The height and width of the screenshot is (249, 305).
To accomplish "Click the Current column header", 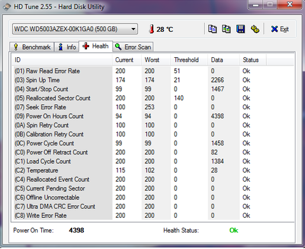I will [126, 60].
